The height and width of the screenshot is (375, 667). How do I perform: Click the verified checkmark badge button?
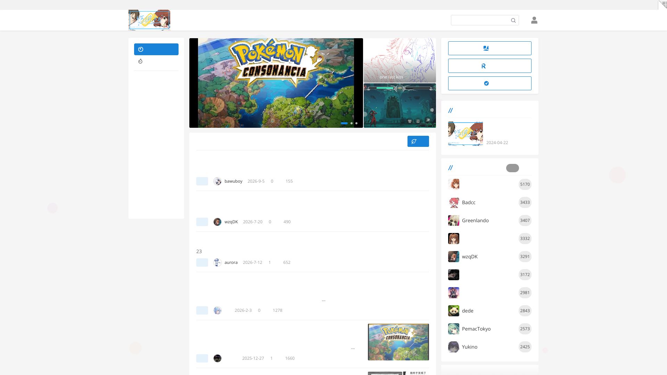click(x=489, y=83)
